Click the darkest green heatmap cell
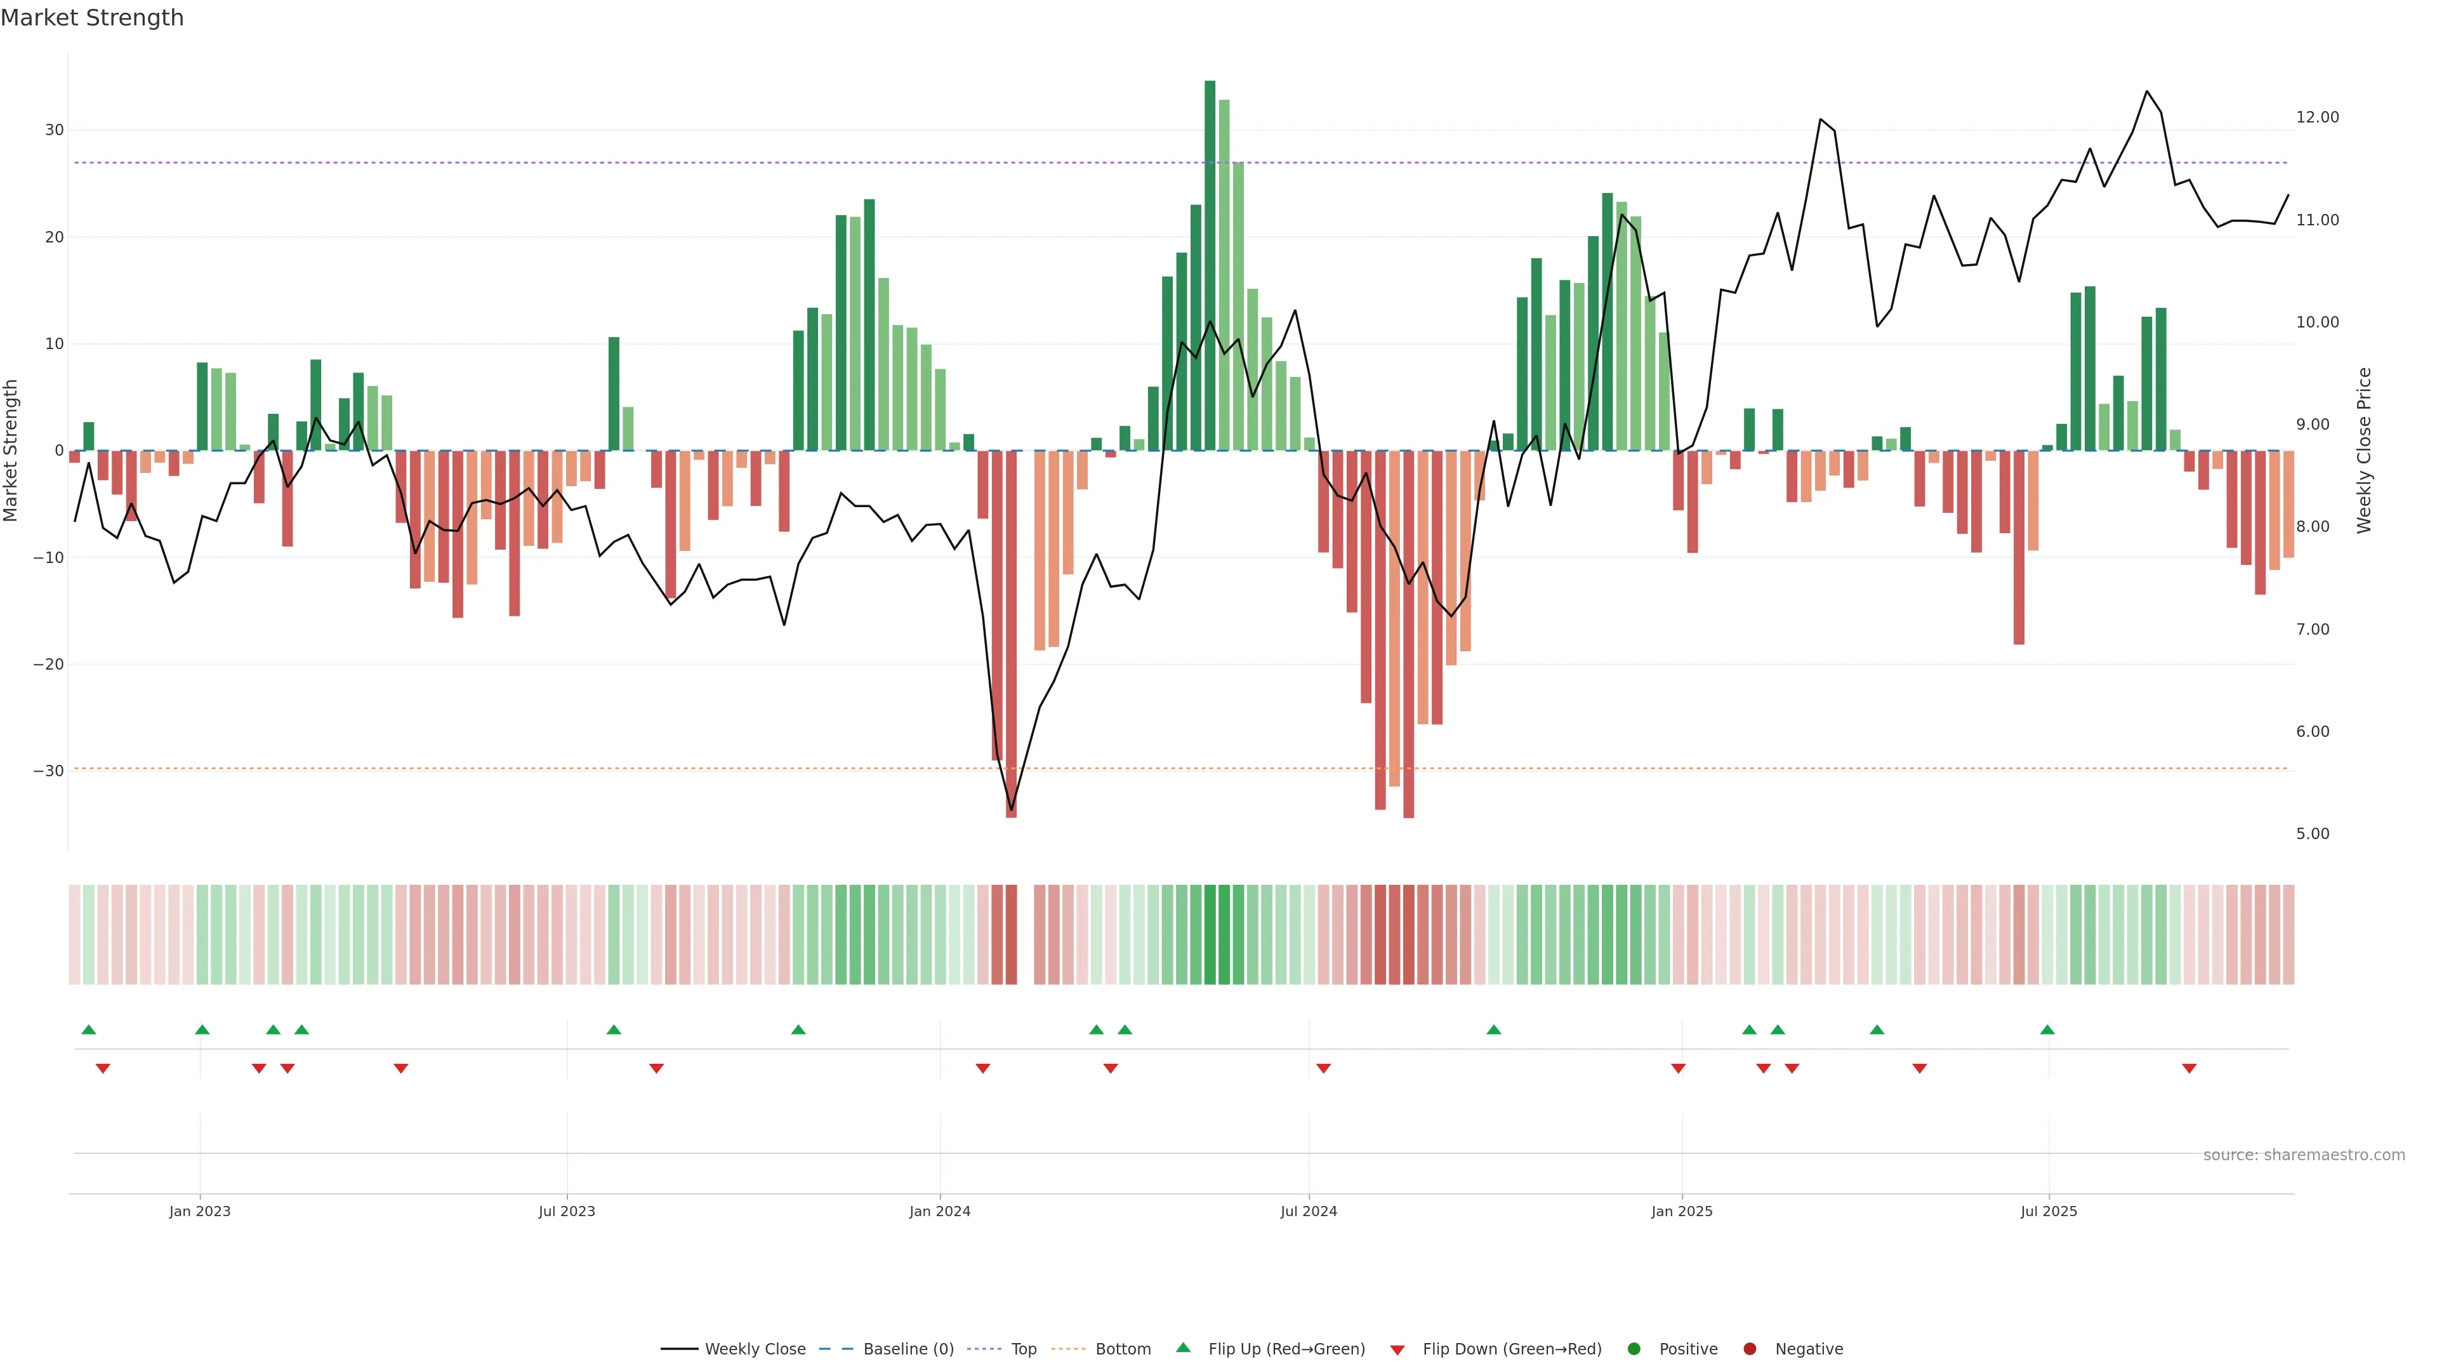Viewport: 2437px width, 1371px height. tap(1210, 934)
